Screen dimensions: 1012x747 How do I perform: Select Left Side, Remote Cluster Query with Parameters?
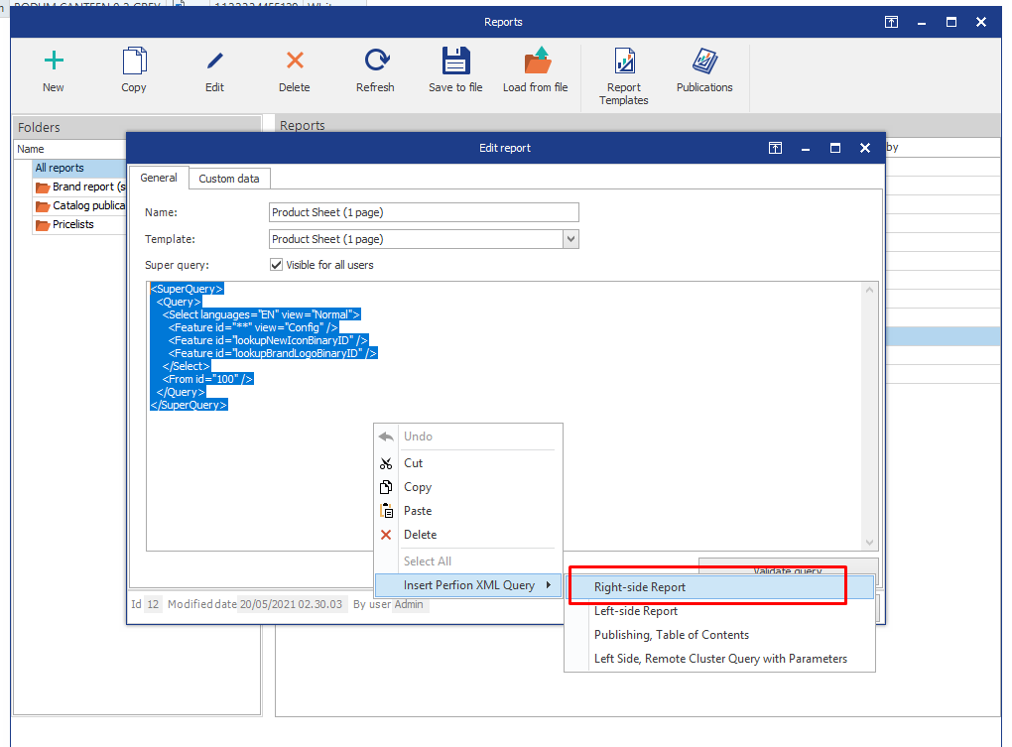(719, 659)
